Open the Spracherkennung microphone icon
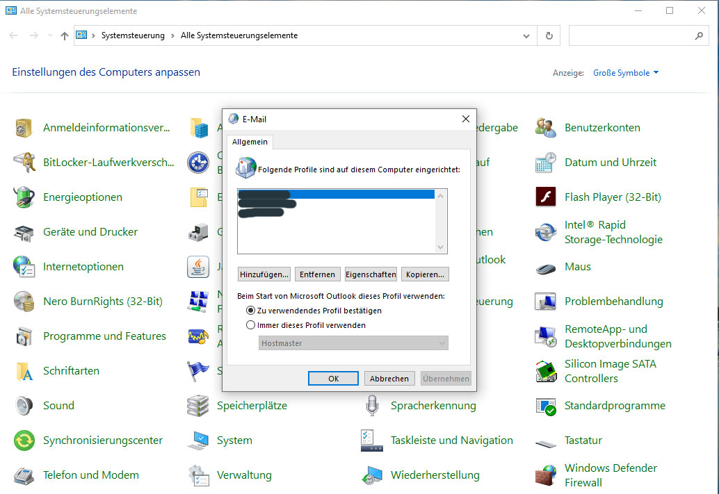The width and height of the screenshot is (719, 494). point(372,406)
